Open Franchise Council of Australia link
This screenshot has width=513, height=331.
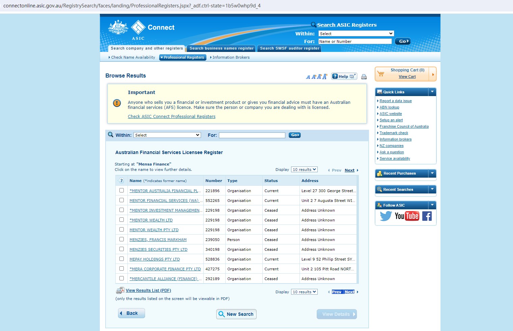click(x=404, y=126)
